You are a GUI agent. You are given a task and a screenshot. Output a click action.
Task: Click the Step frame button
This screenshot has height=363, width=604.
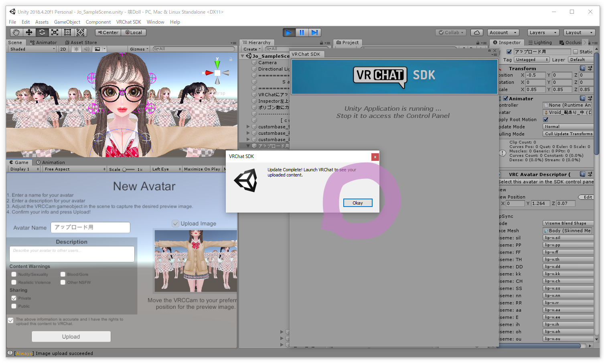click(x=315, y=32)
